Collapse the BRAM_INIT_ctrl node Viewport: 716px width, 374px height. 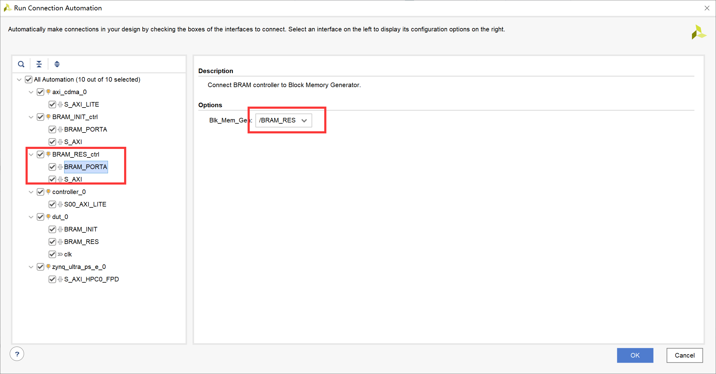(31, 117)
